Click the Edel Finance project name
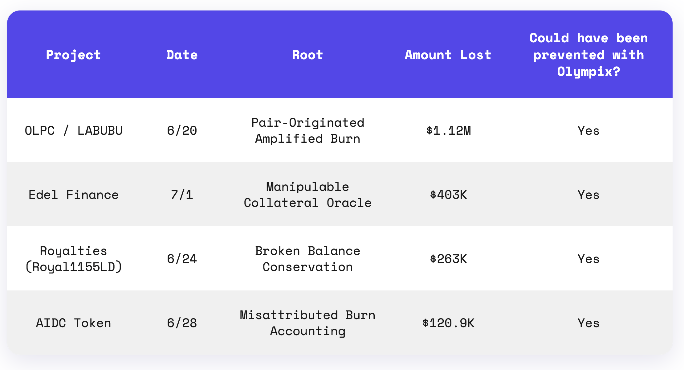 (x=74, y=195)
